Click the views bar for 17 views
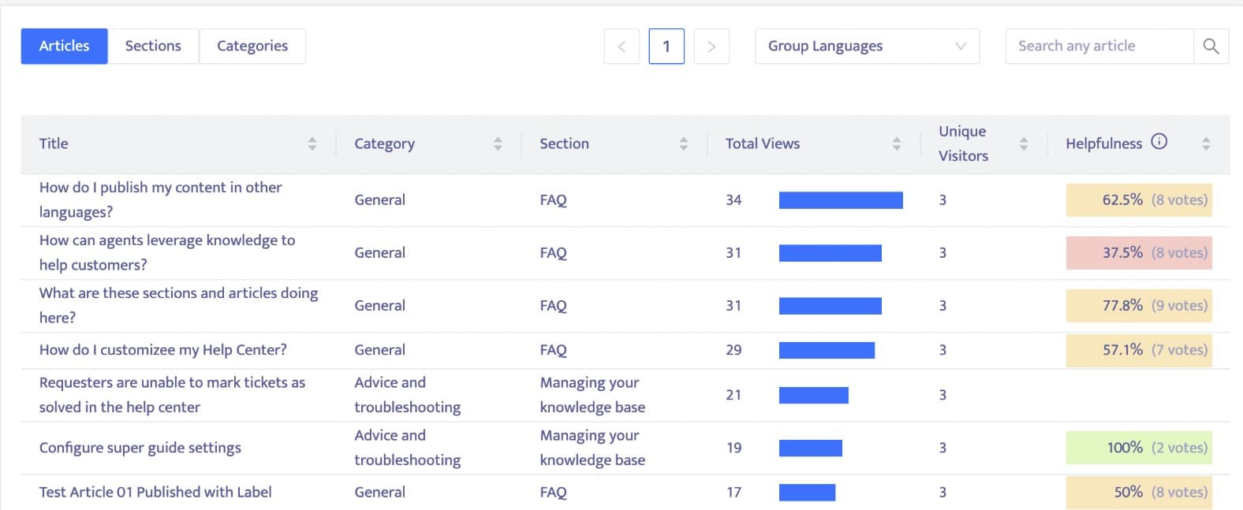 point(807,493)
